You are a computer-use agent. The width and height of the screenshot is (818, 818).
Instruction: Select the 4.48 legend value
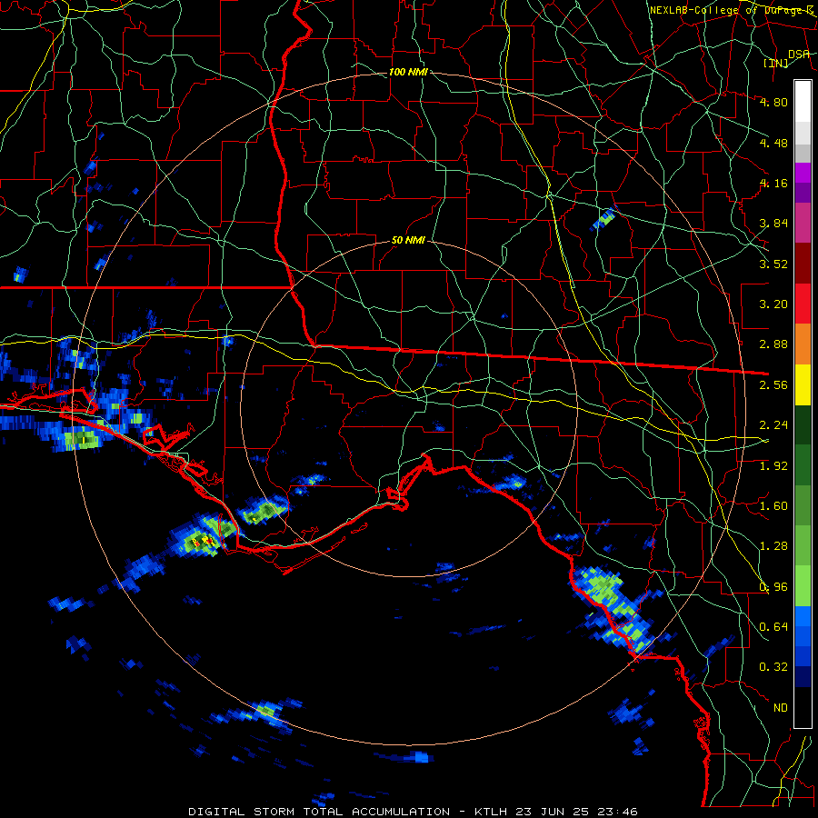pyautogui.click(x=773, y=143)
